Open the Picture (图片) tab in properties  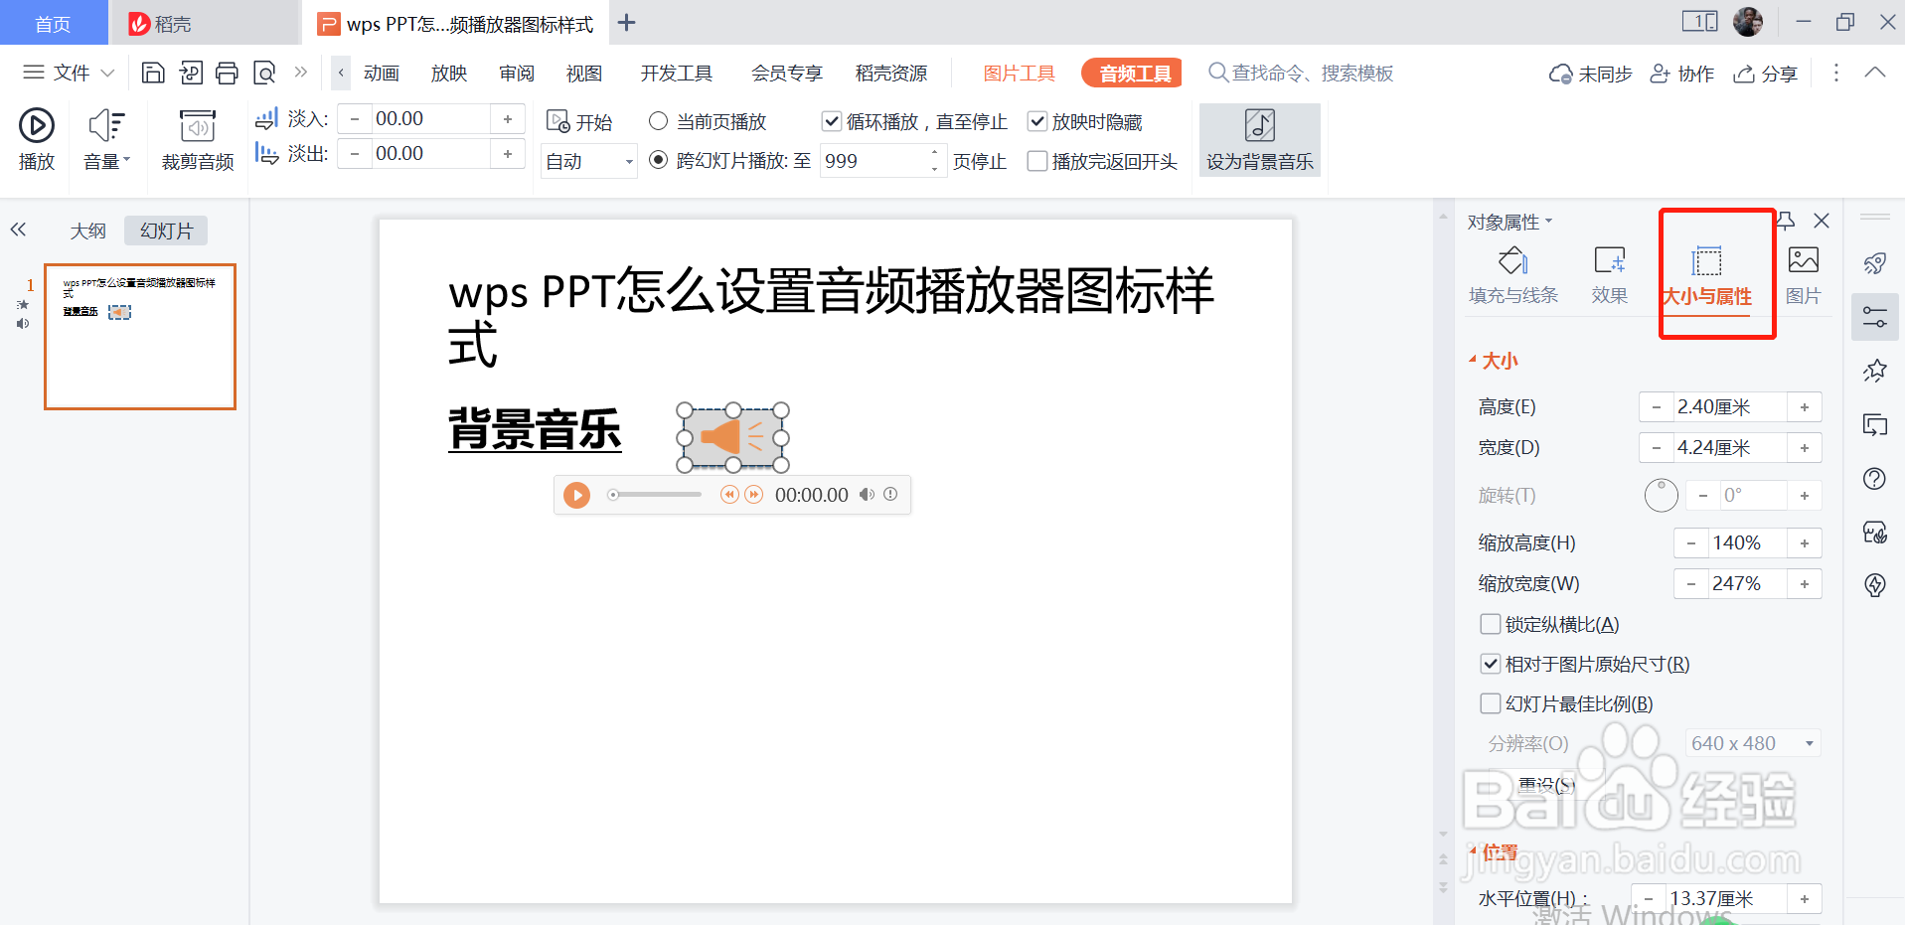(x=1803, y=275)
